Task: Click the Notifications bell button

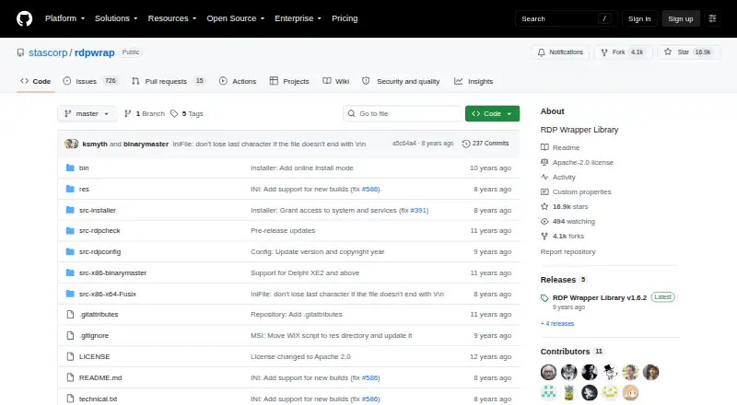Action: pyautogui.click(x=561, y=52)
